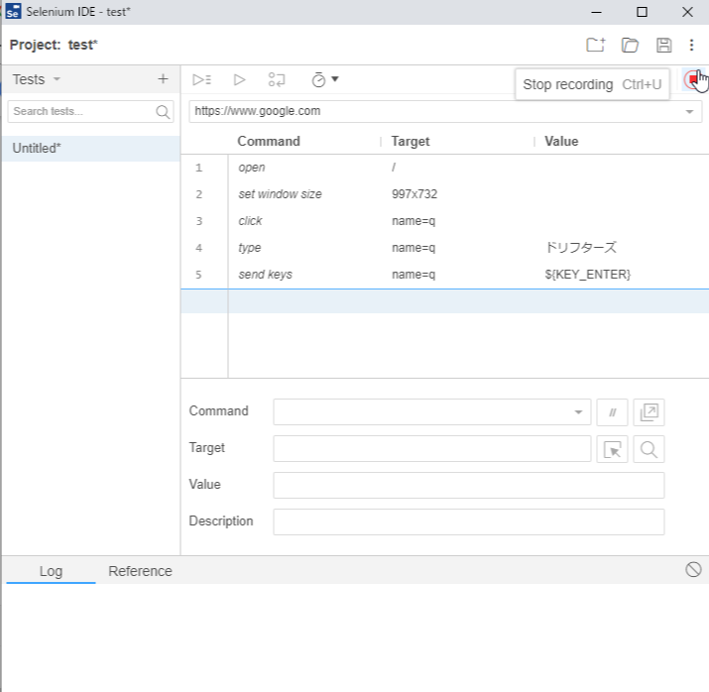Run the current test
The height and width of the screenshot is (692, 709).
pos(239,79)
